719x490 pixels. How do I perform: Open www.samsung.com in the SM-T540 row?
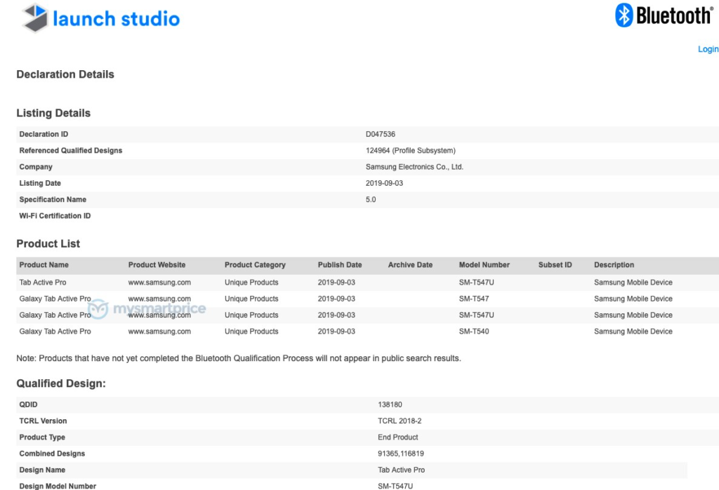click(x=159, y=331)
